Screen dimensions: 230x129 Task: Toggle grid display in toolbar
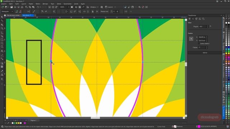coord(80,7)
